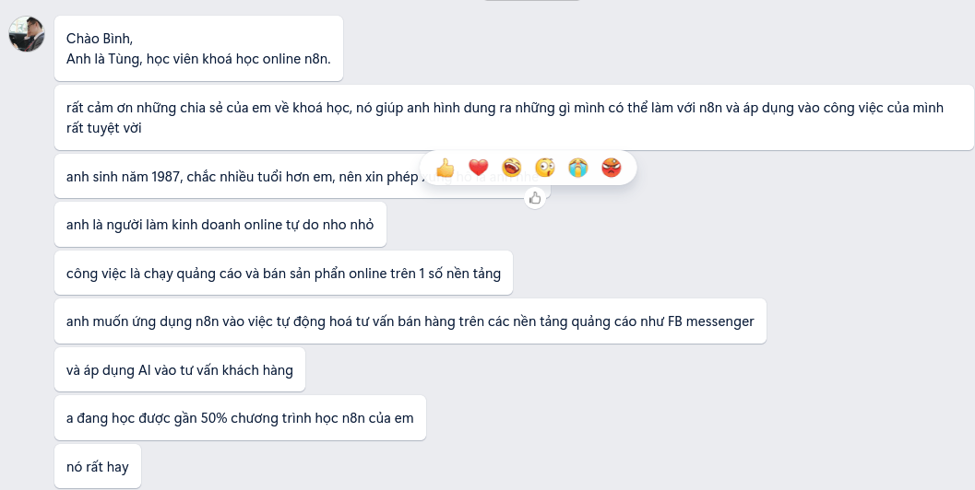
Task: Select the 'nó rất hay' message
Action: pos(98,466)
